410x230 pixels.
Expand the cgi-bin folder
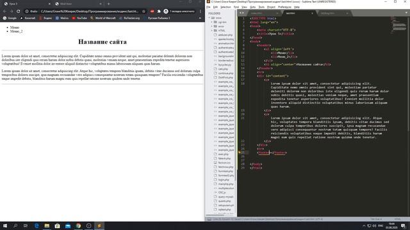click(x=212, y=22)
